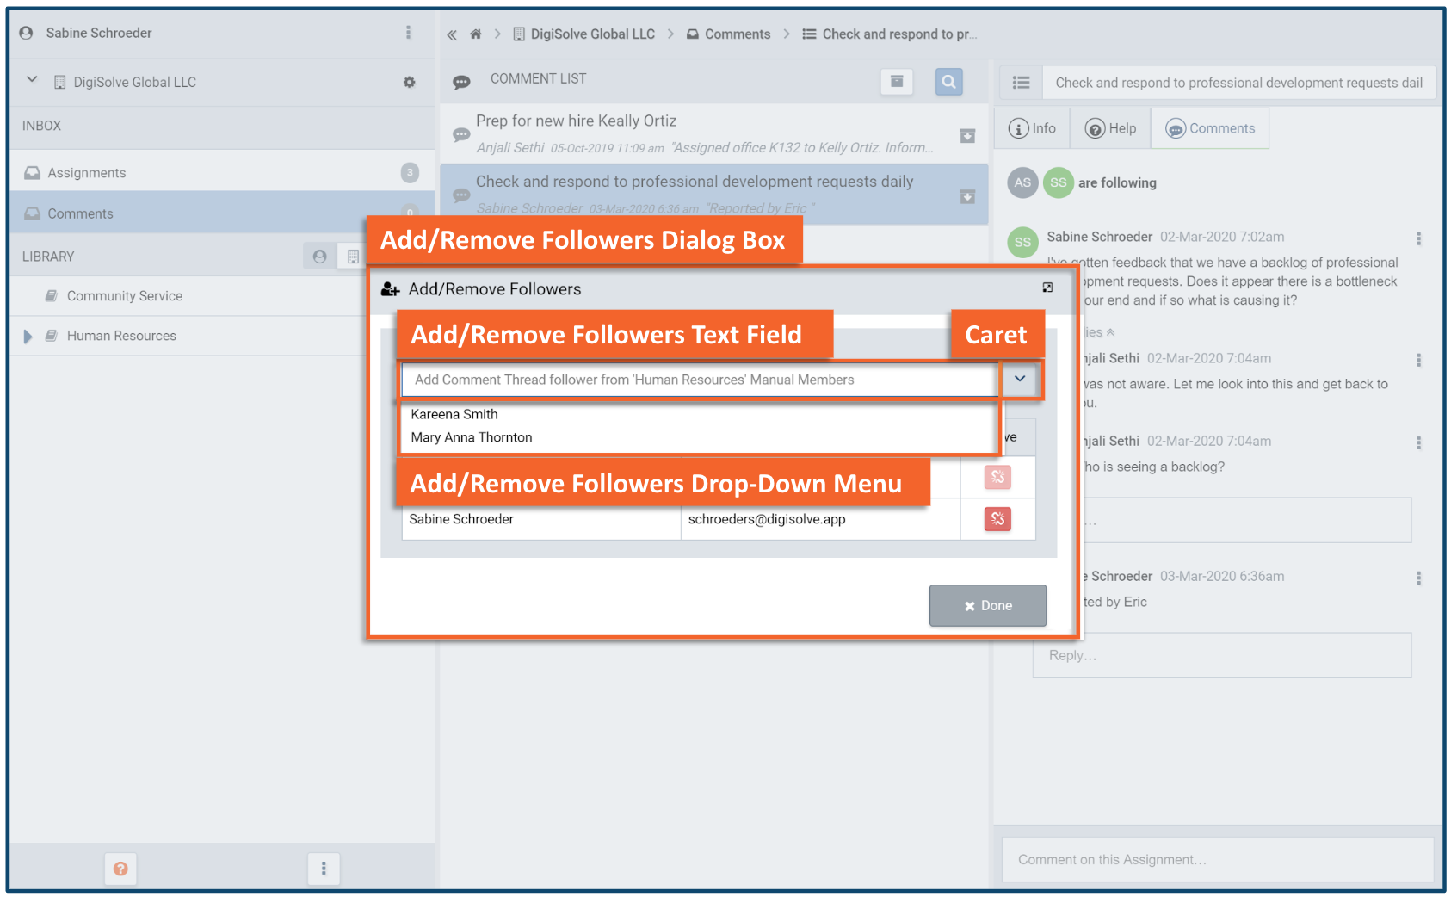Click Sabine Schroeder name in followers table
The width and height of the screenshot is (1451, 897).
[461, 519]
